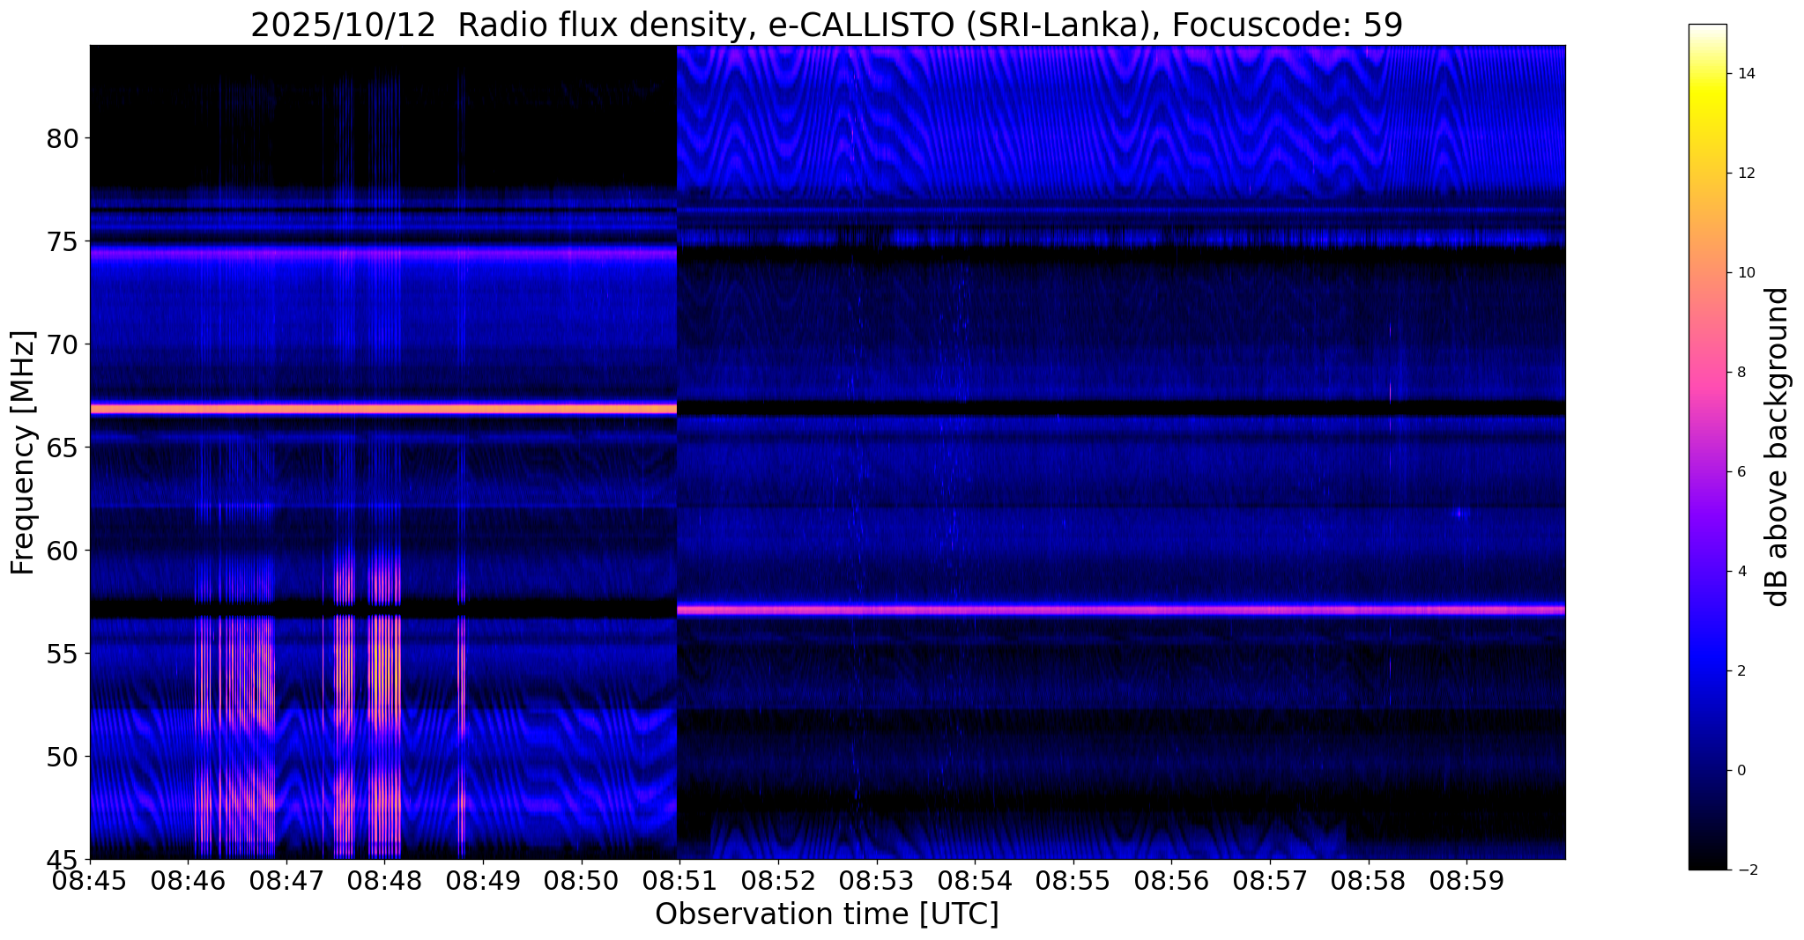
Task: Click the 50 MHz frequency tick label
Action: coord(63,757)
